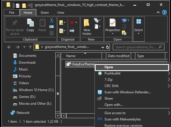171x127 pixels.
Task: Click the red Delete X icon
Action: click(x=72, y=23)
